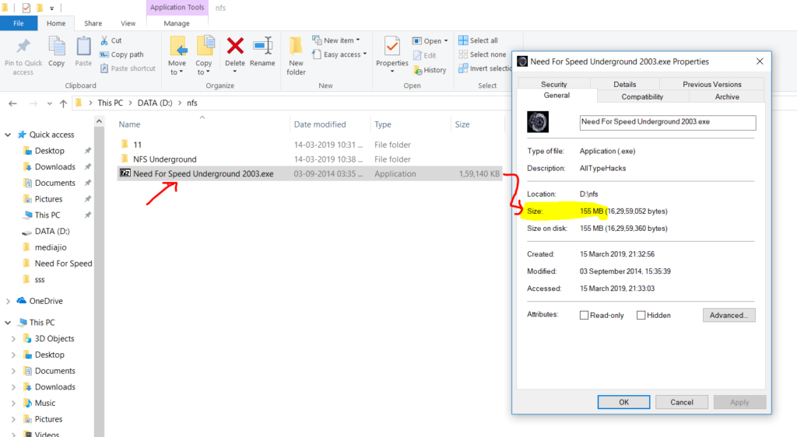Click the Rename icon in ribbon
This screenshot has width=797, height=437.
click(262, 48)
